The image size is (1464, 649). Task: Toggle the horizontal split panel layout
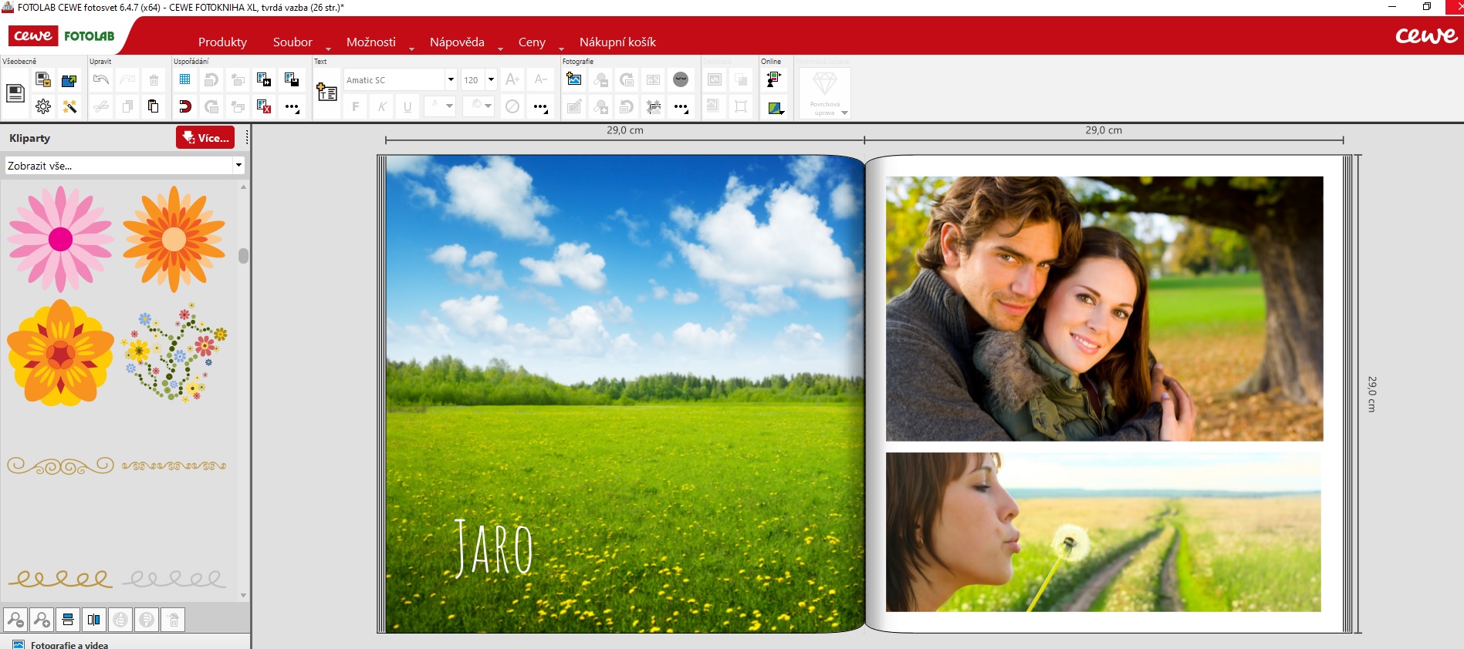(68, 620)
